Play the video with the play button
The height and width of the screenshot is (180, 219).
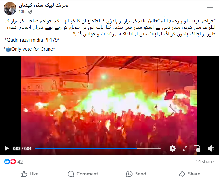[x=6, y=148]
